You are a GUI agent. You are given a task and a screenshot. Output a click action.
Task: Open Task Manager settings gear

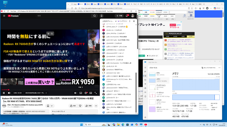(145, 117)
